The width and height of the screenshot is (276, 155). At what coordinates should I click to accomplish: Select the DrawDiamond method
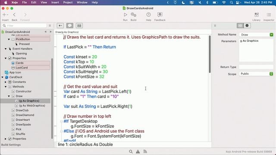tap(25, 115)
